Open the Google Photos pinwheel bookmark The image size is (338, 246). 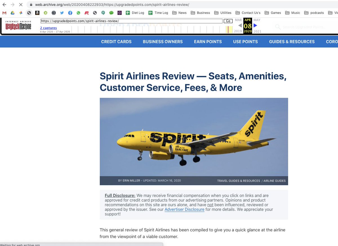(21, 13)
